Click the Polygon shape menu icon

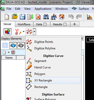click(29, 74)
